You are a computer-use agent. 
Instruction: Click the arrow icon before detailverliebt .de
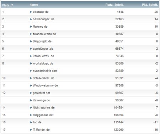click(31, 78)
